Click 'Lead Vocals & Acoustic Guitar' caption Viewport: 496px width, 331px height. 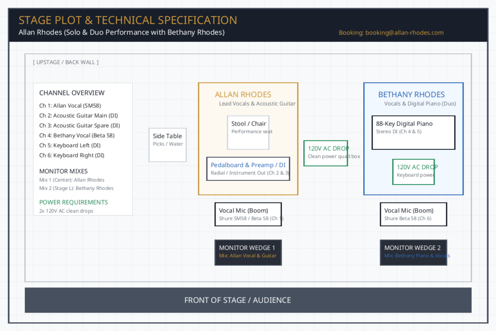(257, 104)
